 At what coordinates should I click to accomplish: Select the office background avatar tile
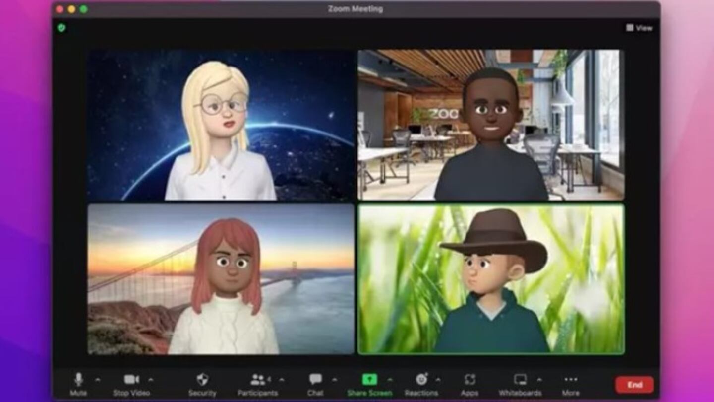pyautogui.click(x=491, y=125)
